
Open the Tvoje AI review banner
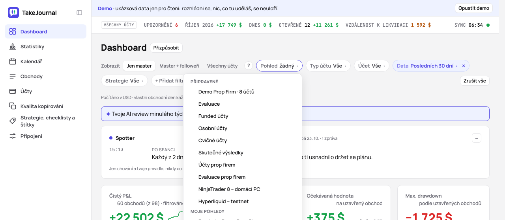[x=295, y=114]
